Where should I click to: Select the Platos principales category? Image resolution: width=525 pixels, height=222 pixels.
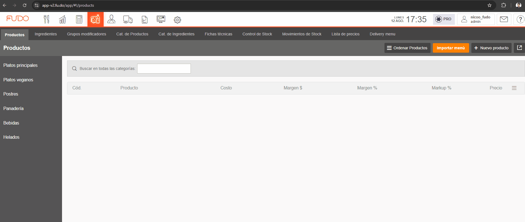(20, 65)
